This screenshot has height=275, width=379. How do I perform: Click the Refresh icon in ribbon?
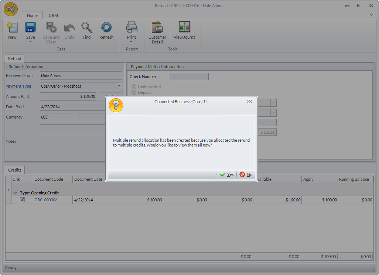(x=106, y=28)
